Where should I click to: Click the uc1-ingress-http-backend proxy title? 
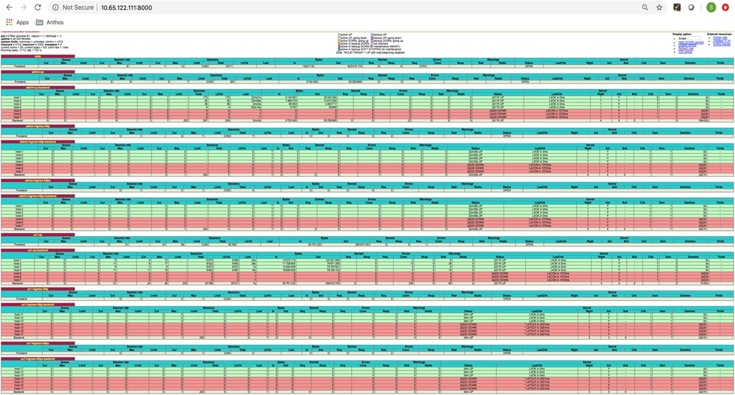(x=37, y=305)
